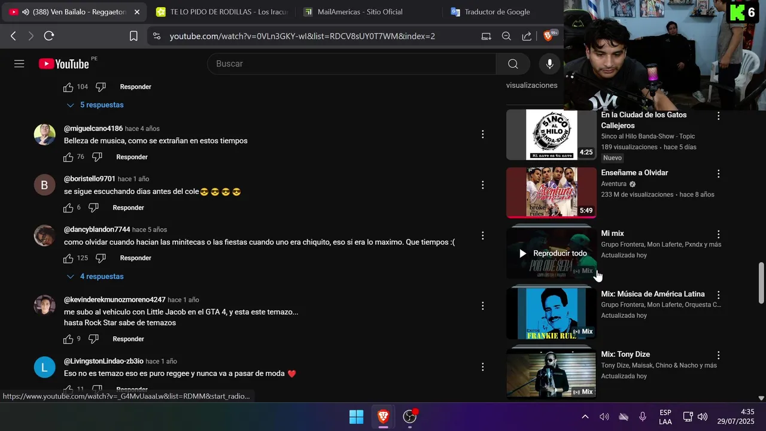
Task: Dislike the comment by @boristello9701
Action: [x=93, y=208]
